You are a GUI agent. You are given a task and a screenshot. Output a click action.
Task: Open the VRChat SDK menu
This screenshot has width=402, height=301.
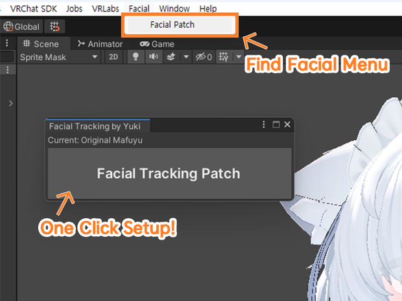[x=33, y=8]
